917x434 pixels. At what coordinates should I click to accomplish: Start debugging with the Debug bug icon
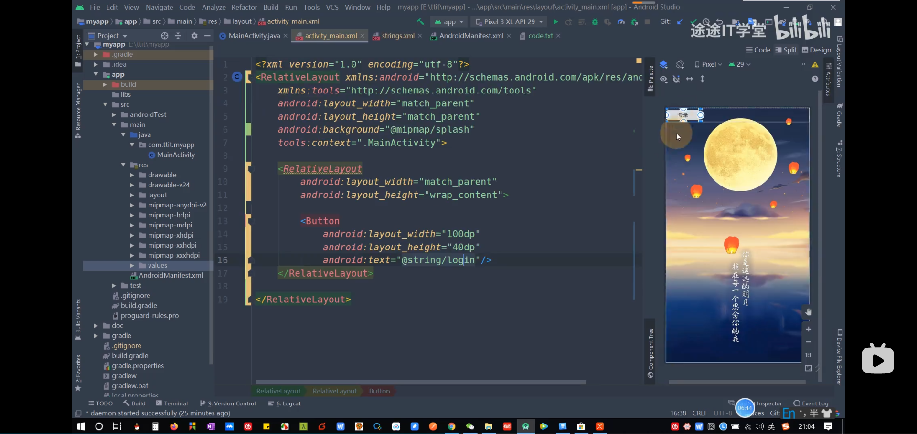[x=595, y=22]
